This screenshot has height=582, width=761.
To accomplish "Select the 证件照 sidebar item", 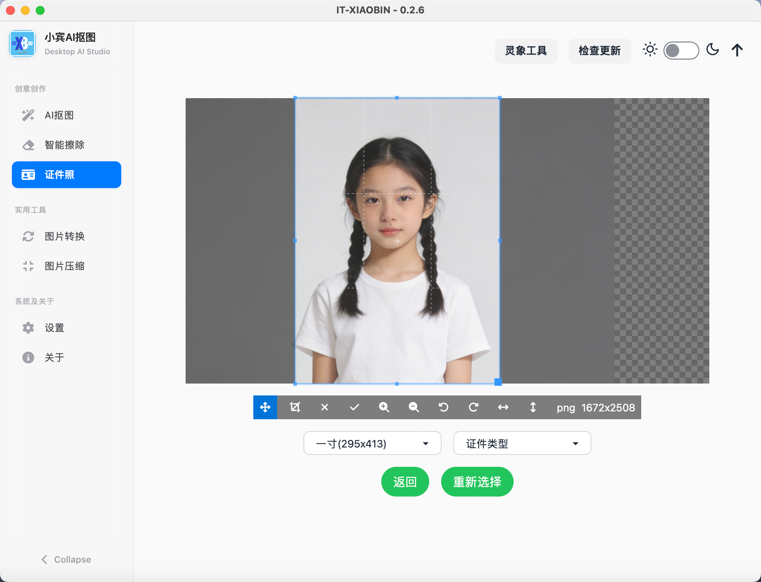I will click(x=67, y=175).
